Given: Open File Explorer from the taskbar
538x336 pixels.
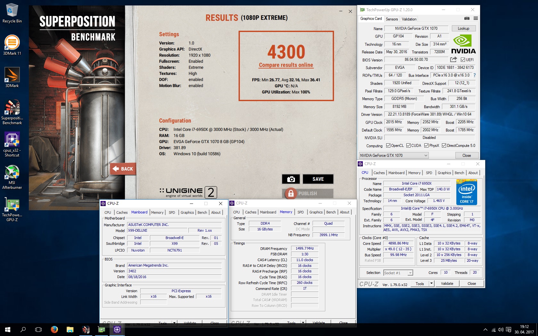Looking at the screenshot, I should coord(70,330).
